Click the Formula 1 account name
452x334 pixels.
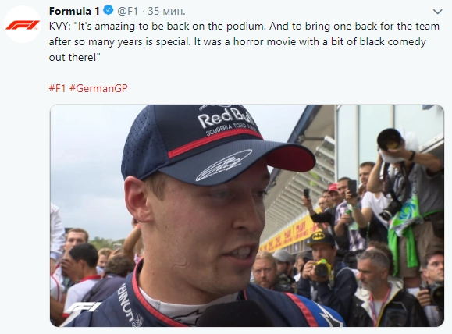pos(74,11)
